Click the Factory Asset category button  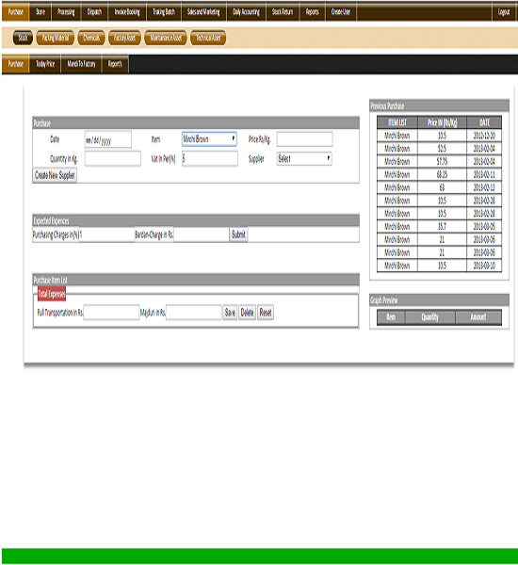pyautogui.click(x=124, y=38)
